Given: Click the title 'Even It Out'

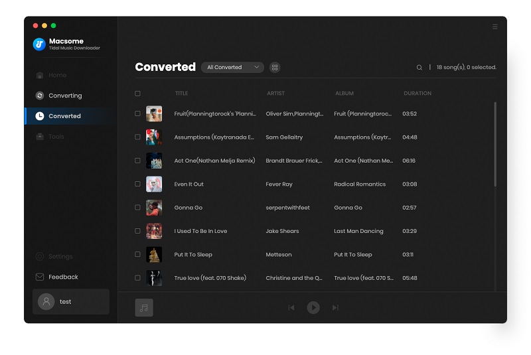Looking at the screenshot, I should (x=189, y=184).
